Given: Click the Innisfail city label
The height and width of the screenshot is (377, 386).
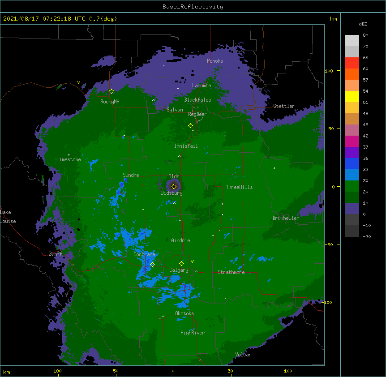Looking at the screenshot, I should (186, 146).
